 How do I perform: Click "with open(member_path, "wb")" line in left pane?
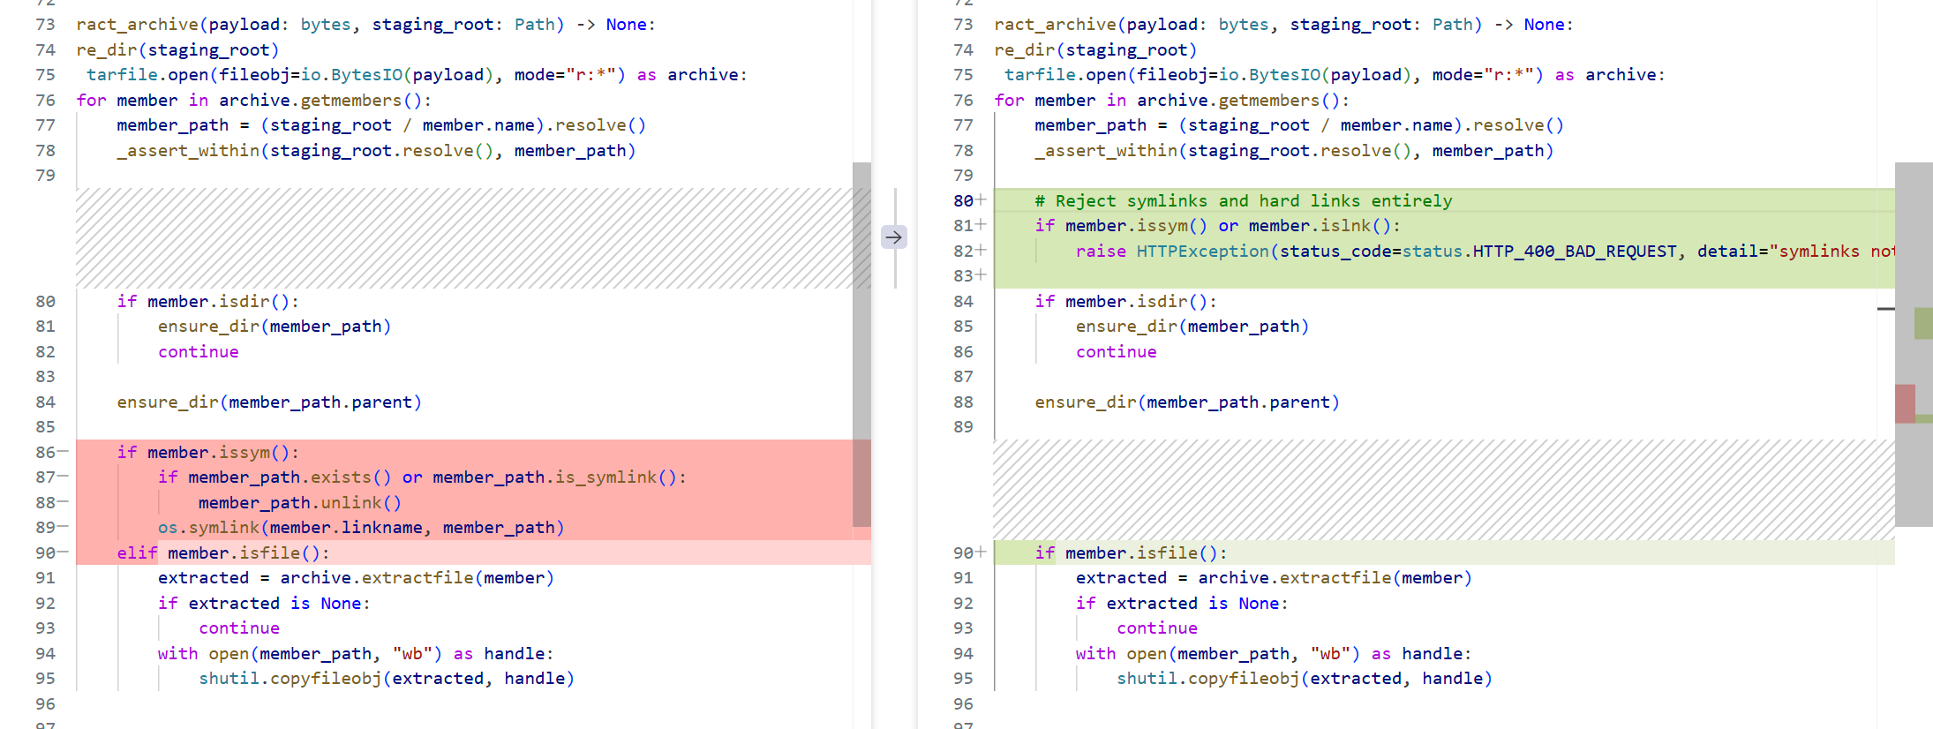pos(356,653)
